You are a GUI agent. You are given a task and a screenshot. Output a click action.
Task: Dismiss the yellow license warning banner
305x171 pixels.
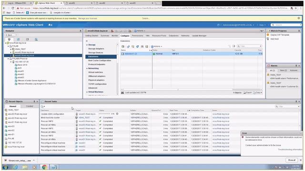pyautogui.click(x=299, y=18)
